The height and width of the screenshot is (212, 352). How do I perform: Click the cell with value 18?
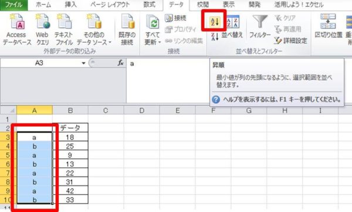coord(70,137)
